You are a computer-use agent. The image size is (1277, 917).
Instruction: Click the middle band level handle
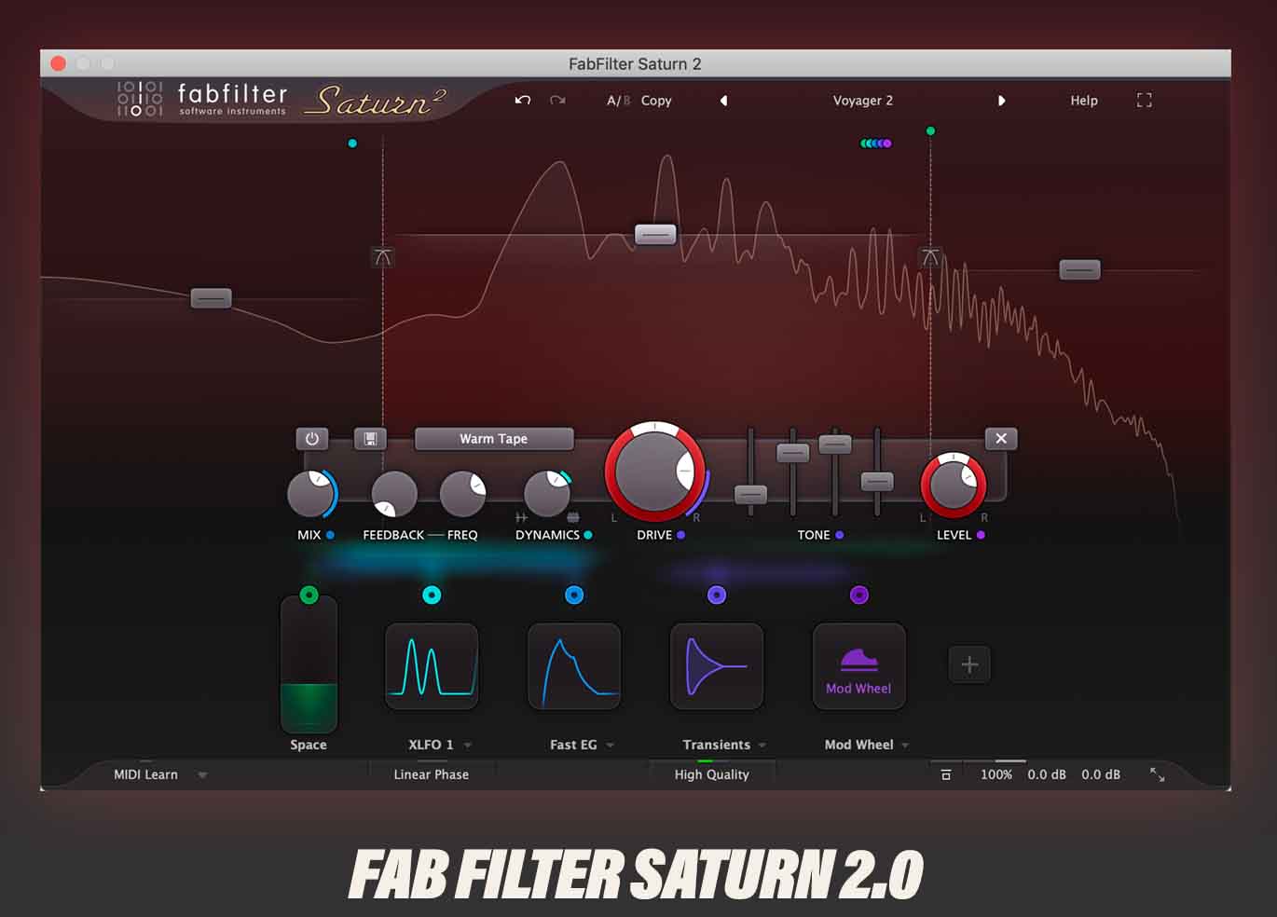tap(655, 234)
